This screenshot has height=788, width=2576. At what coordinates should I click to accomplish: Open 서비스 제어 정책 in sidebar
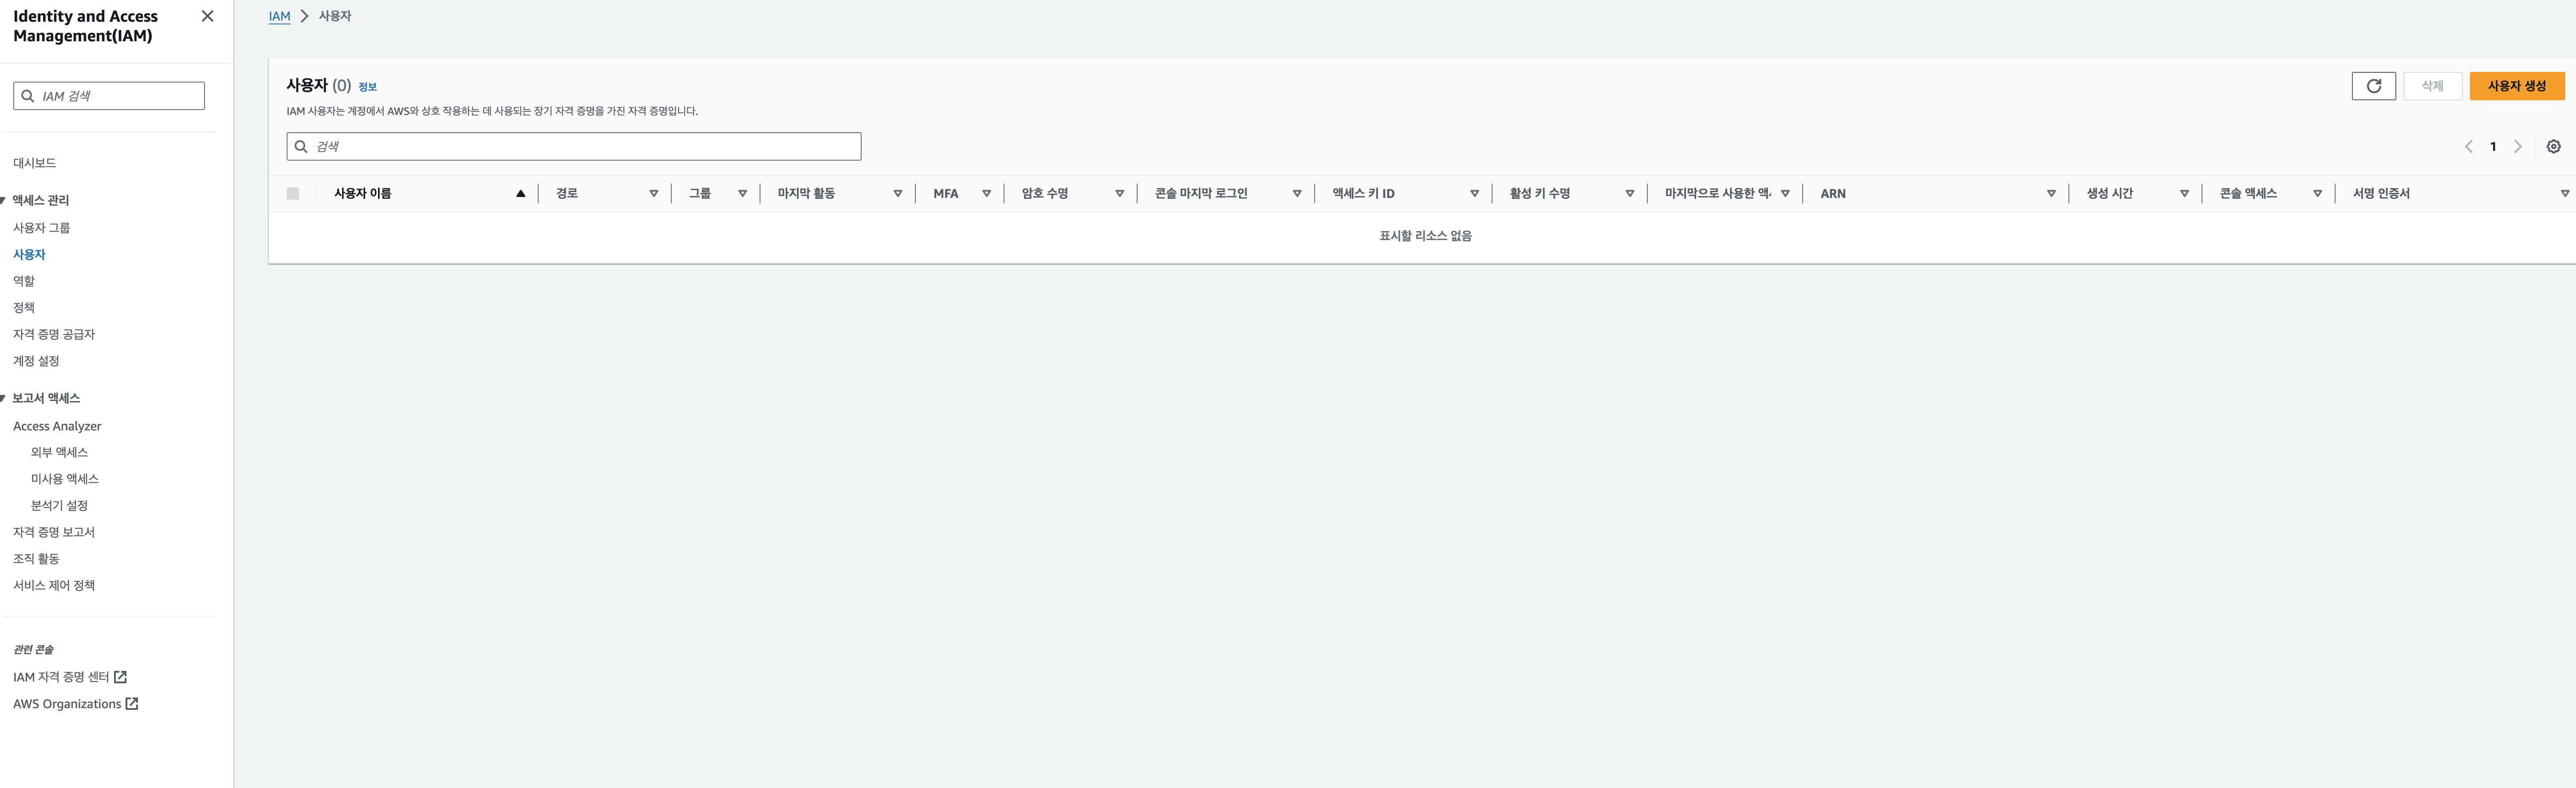tap(54, 586)
